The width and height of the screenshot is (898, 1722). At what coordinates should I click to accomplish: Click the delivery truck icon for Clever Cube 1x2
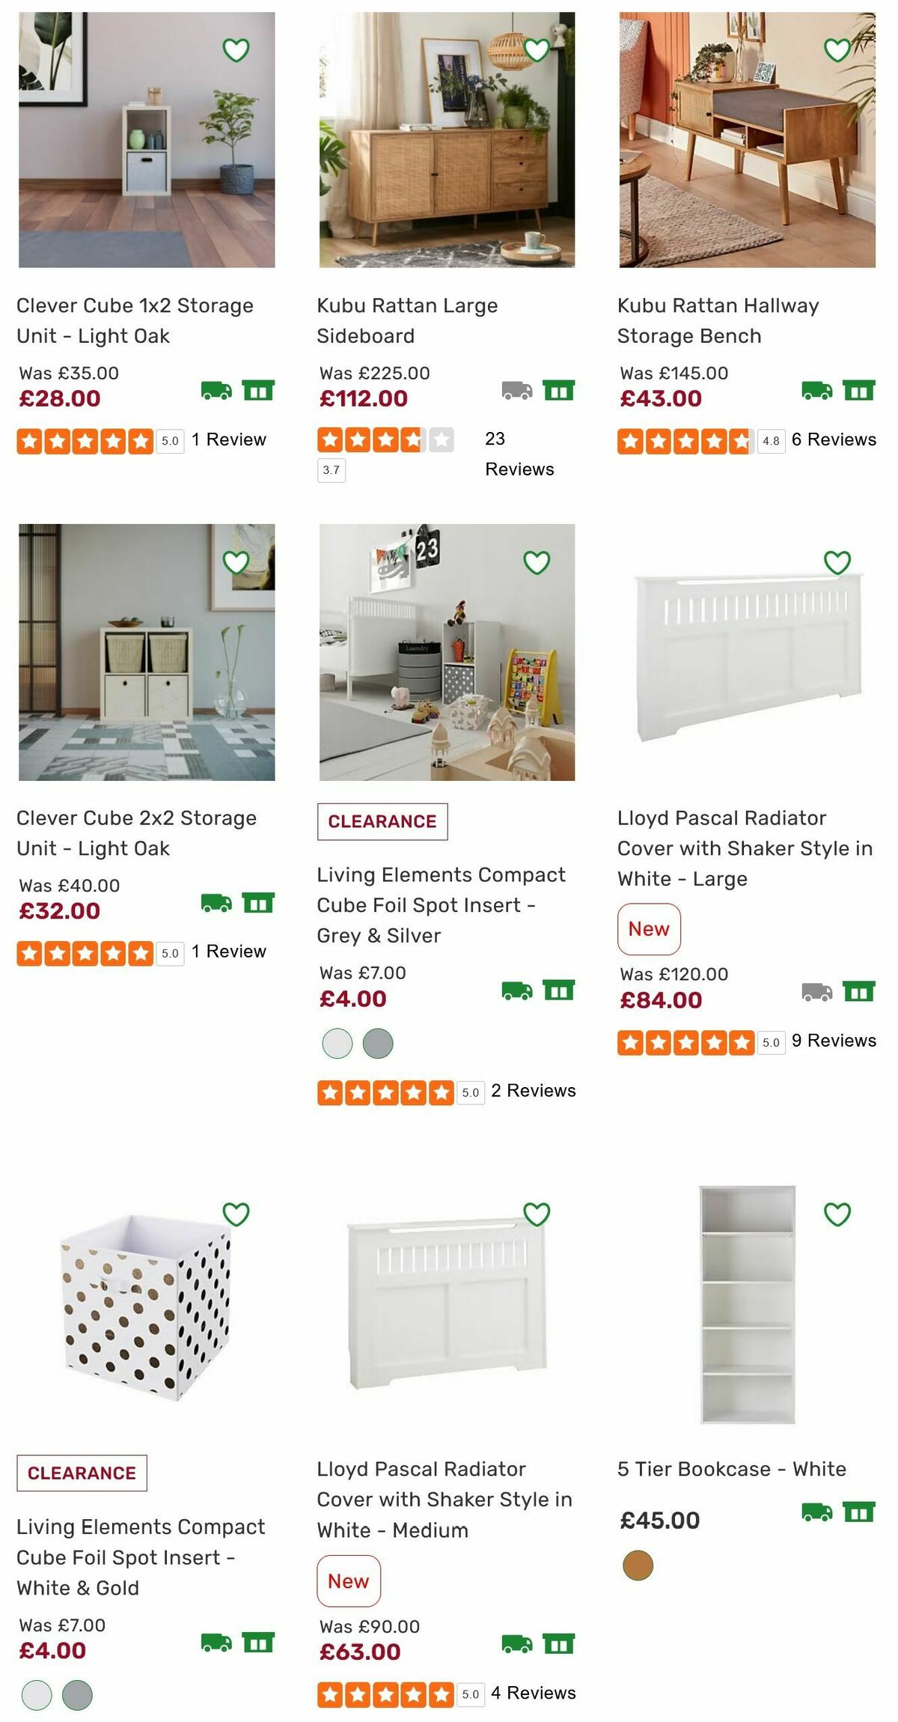(216, 389)
